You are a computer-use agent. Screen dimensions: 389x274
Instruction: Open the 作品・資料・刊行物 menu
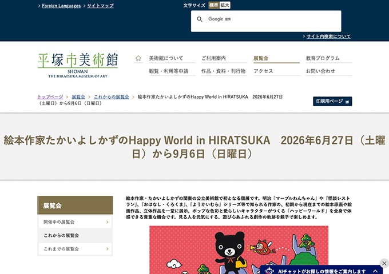224,71
